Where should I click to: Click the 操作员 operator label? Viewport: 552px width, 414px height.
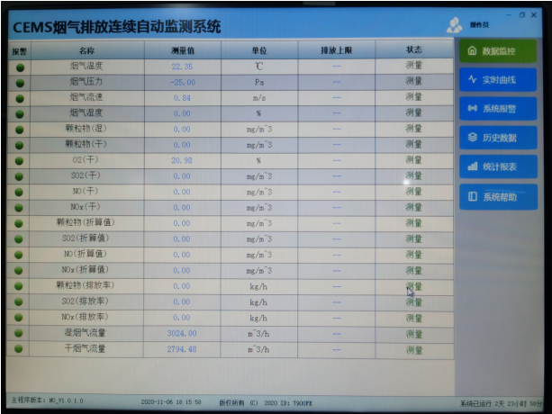(x=479, y=24)
